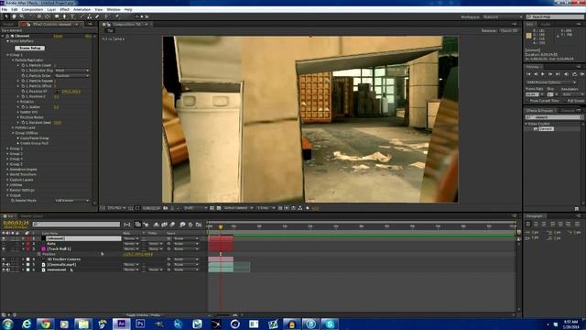The height and width of the screenshot is (330, 586).
Task: Click the Scene Setup button
Action: click(x=30, y=48)
